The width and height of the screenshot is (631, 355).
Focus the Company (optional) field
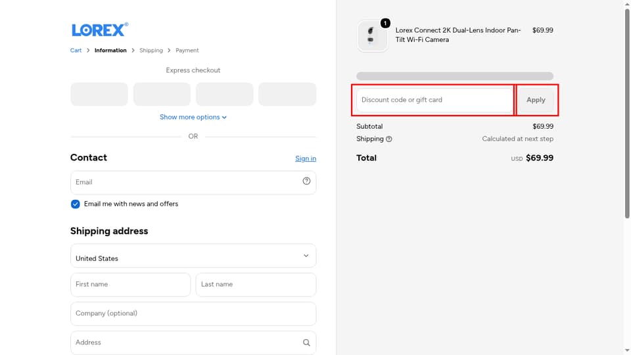click(x=193, y=314)
